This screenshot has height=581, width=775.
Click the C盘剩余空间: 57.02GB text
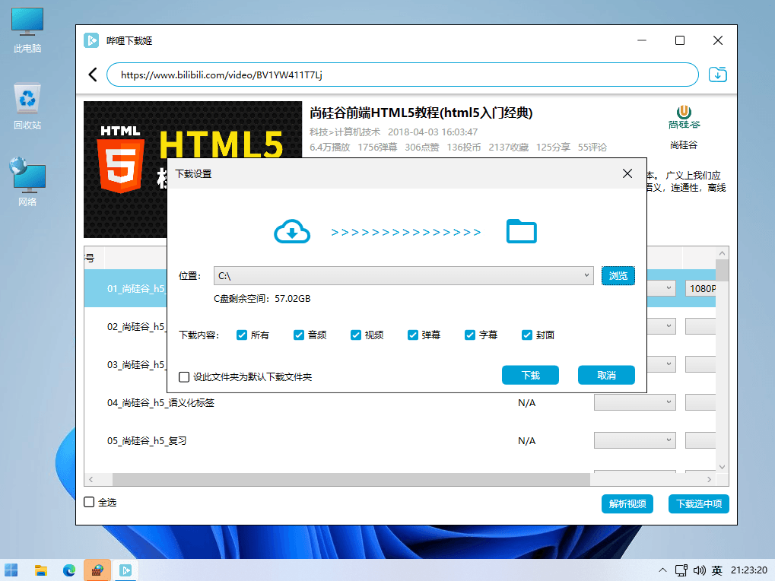(262, 298)
